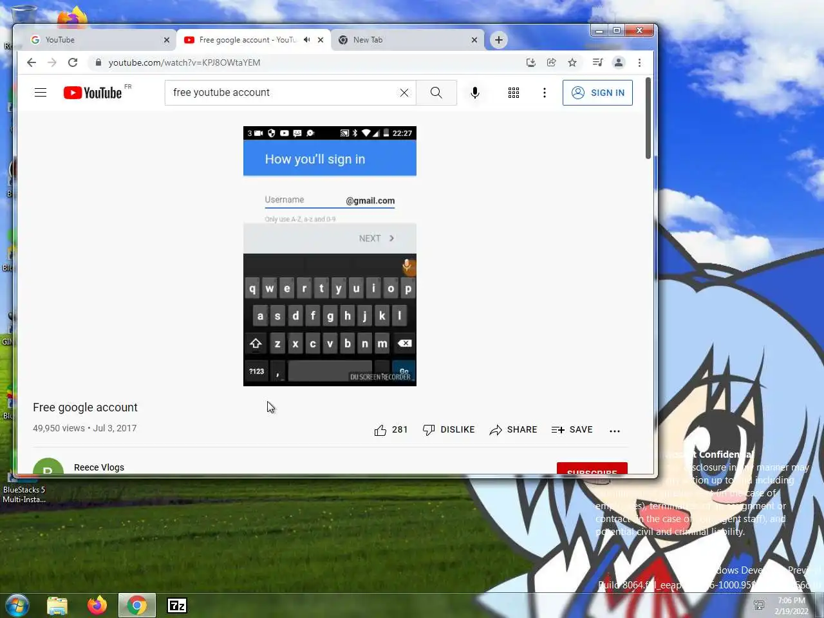Close the New Tab tab
The width and height of the screenshot is (824, 618).
pyautogui.click(x=474, y=40)
